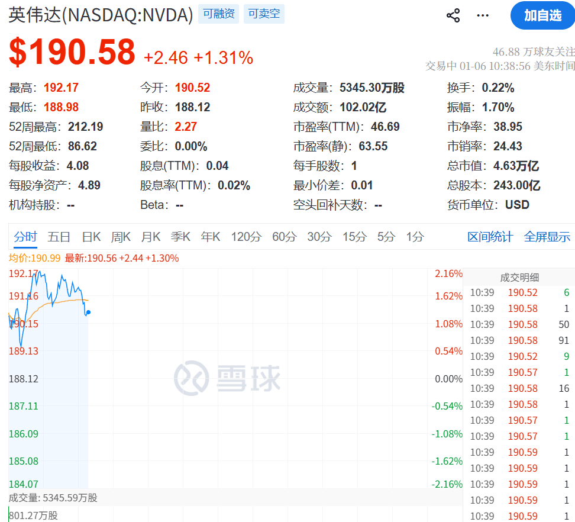Image resolution: width=575 pixels, height=522 pixels.
Task: Open the 周K chart tab
Action: (x=121, y=237)
